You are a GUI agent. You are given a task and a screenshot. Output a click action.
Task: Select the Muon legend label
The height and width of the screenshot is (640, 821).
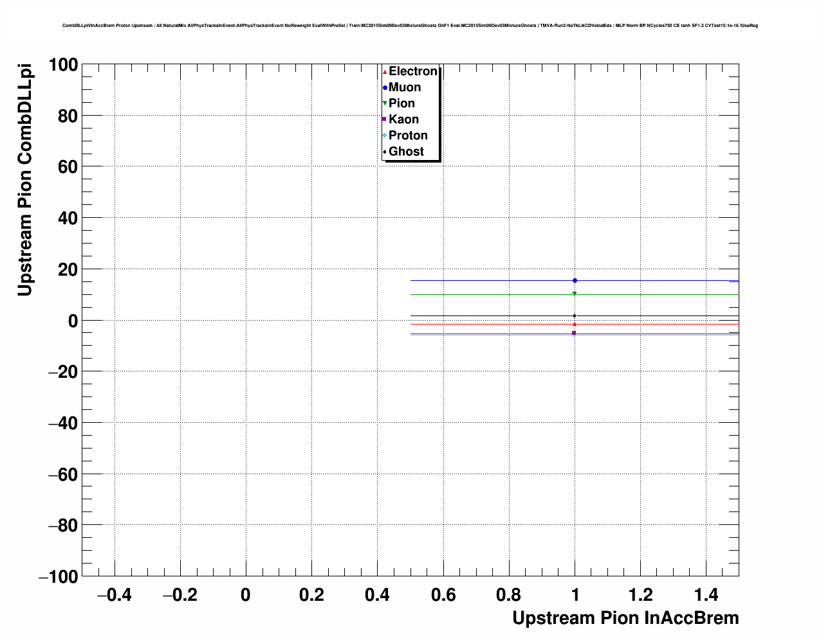[405, 87]
